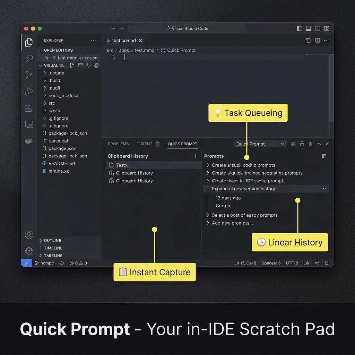Open notifications bell in status bar
355x355 pixels.
click(327, 263)
